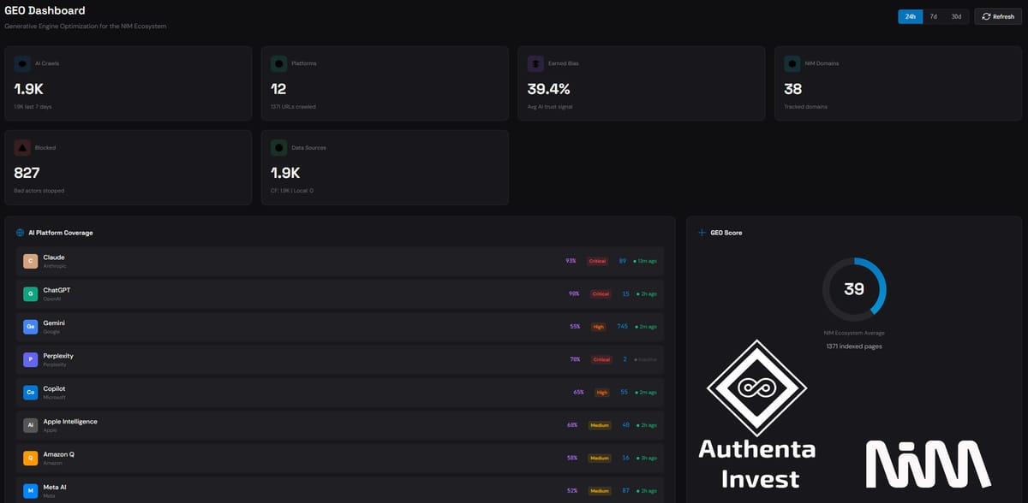This screenshot has width=1028, height=503.
Task: Click the Blocked warning triangle icon
Action: pyautogui.click(x=22, y=147)
